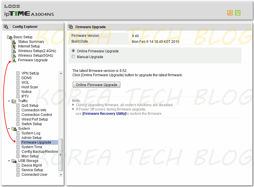Click the page icon beside DDNS

pos(18,78)
